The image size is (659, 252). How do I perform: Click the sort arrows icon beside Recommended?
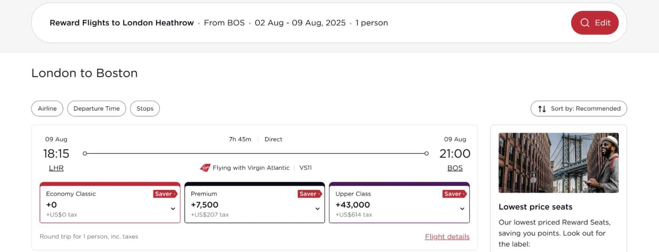tap(541, 109)
